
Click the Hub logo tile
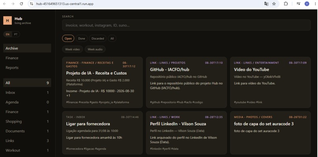7,20
